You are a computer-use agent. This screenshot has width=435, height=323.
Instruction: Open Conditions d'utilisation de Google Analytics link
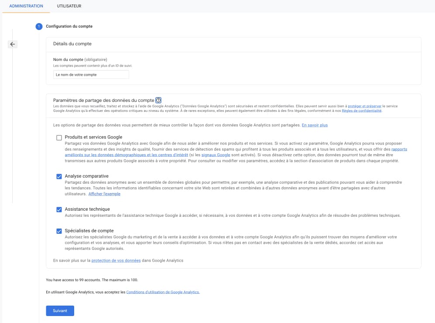163,292
